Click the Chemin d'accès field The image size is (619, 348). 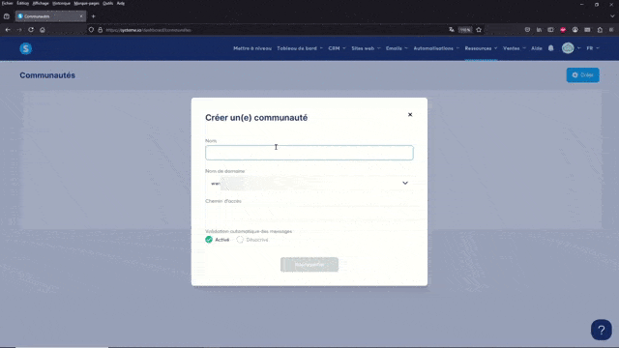pyautogui.click(x=309, y=213)
